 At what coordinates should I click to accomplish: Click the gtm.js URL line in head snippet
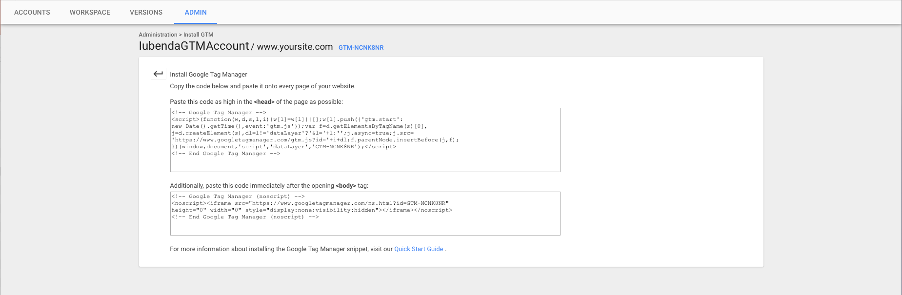315,140
